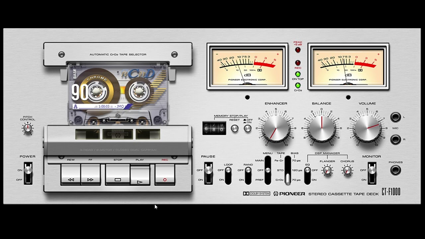This screenshot has height=239, width=425.
Task: Click the VOLUME knob
Action: coord(367,127)
